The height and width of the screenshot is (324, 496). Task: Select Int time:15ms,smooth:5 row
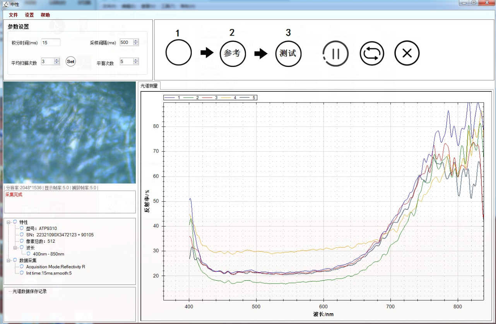pyautogui.click(x=49, y=273)
